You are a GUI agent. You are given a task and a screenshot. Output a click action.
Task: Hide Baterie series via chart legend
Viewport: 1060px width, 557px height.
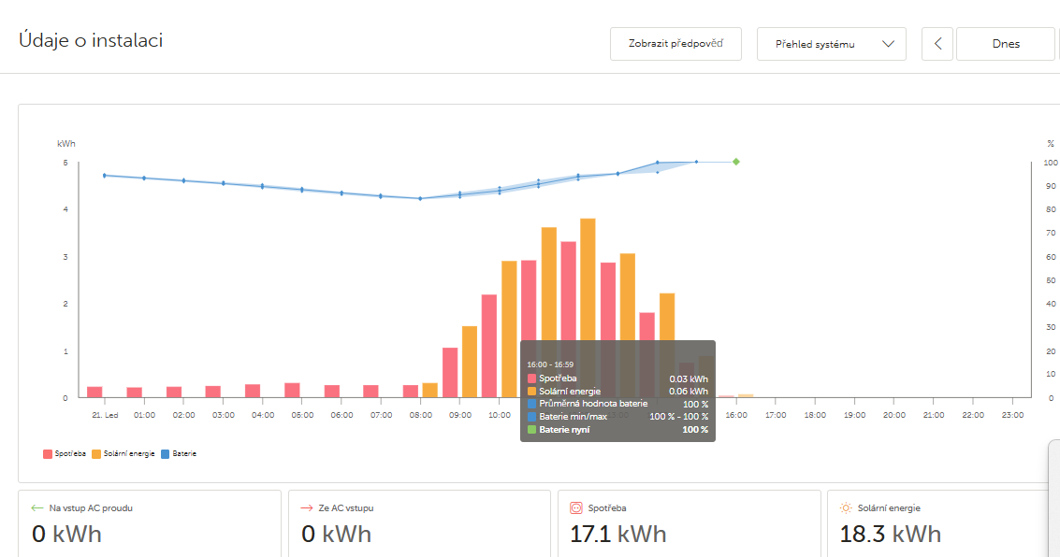tap(179, 453)
